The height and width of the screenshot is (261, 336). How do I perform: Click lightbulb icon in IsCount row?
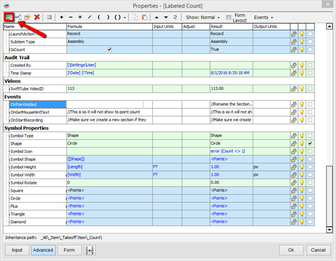coord(302,49)
